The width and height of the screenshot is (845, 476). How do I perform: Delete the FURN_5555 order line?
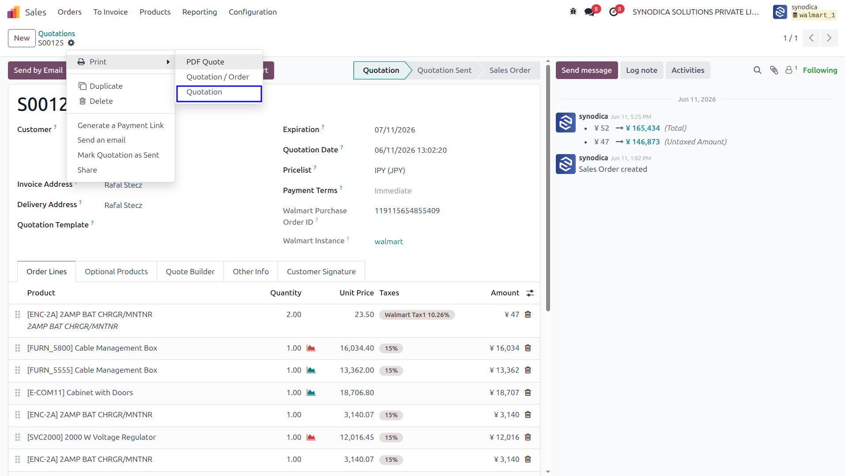528,370
